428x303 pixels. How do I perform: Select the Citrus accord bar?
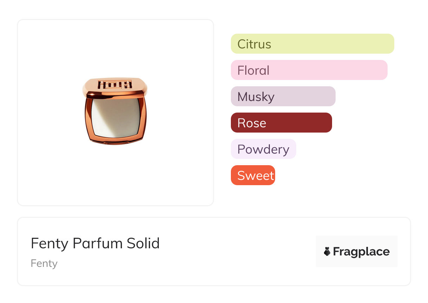click(x=312, y=44)
